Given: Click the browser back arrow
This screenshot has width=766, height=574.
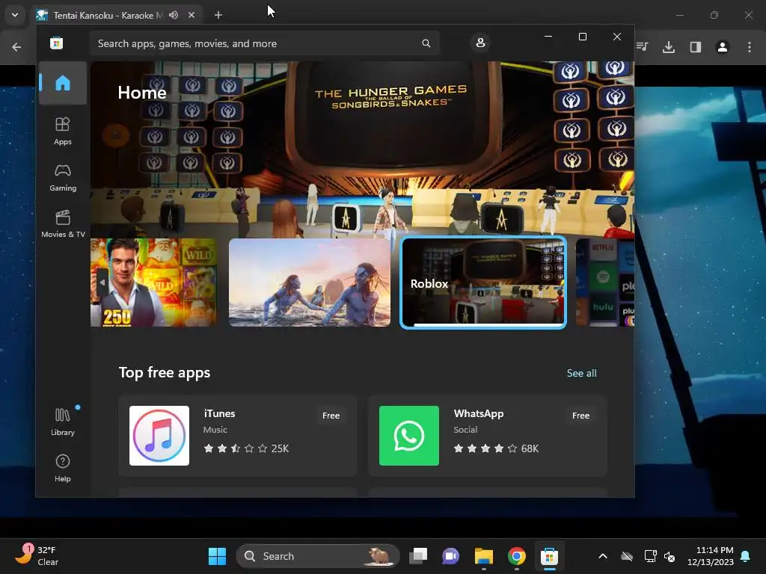Looking at the screenshot, I should [x=16, y=47].
